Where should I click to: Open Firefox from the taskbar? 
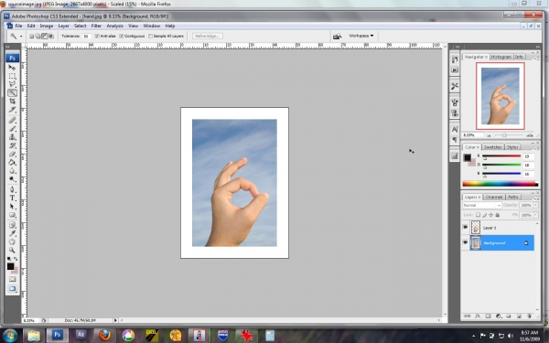pyautogui.click(x=104, y=336)
